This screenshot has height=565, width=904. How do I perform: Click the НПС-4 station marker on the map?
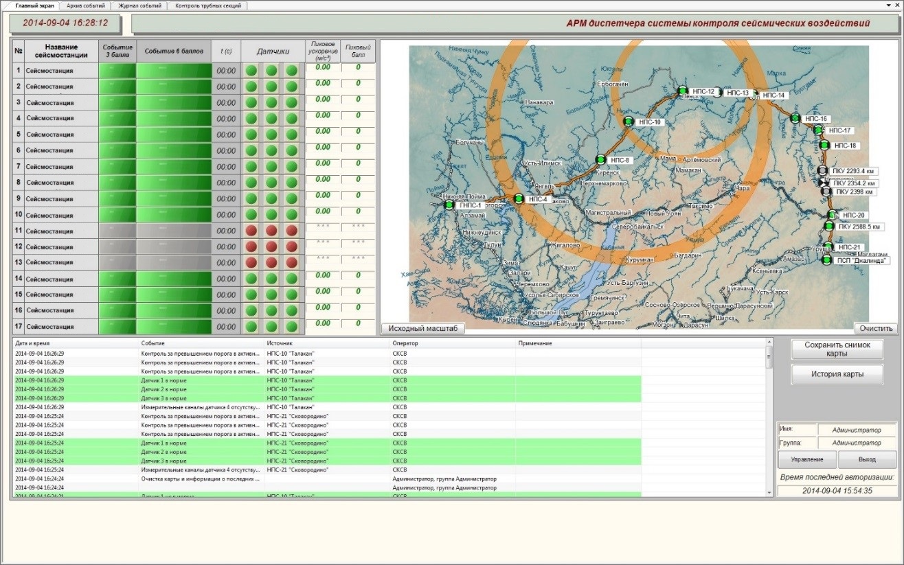point(519,199)
